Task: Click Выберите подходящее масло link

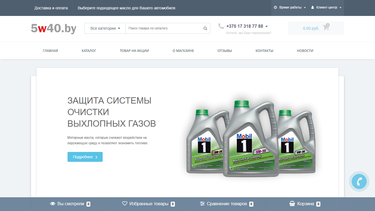Action: coord(127,8)
